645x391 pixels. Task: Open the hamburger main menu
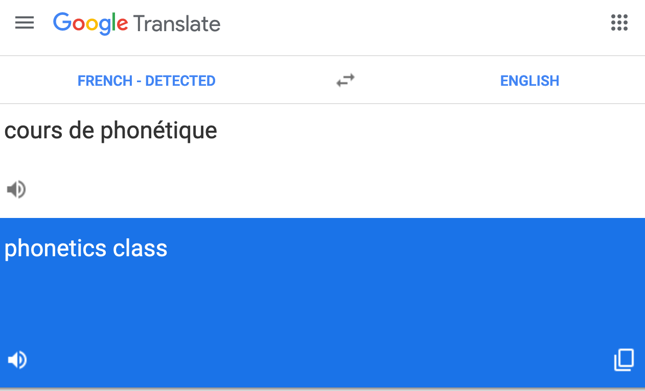coord(25,23)
